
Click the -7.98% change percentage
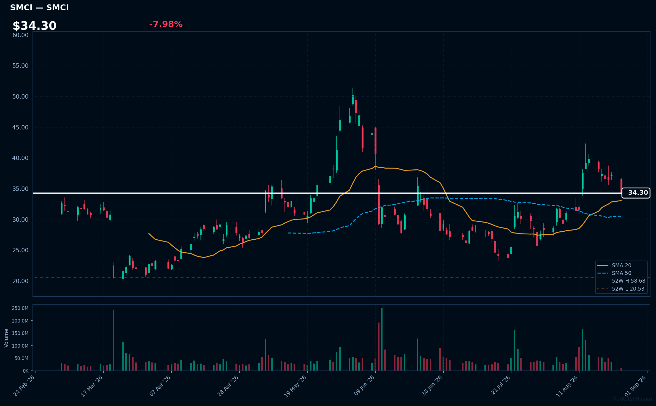[166, 24]
